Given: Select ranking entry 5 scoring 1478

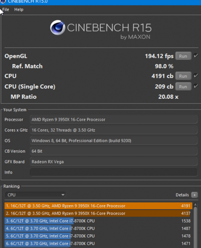Looking at the screenshot, I should click(x=98, y=236).
